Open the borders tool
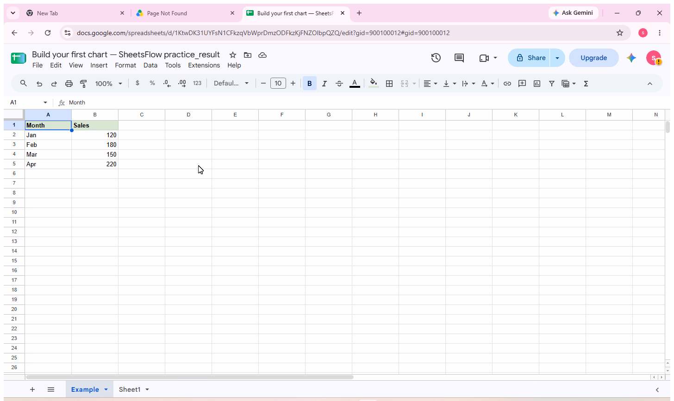The height and width of the screenshot is (401, 674). (389, 84)
